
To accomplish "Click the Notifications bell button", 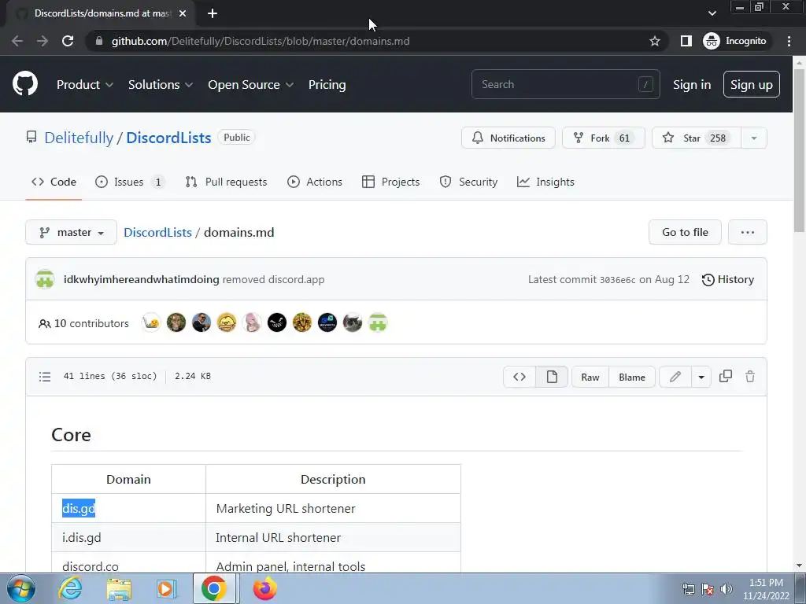I will tap(508, 138).
